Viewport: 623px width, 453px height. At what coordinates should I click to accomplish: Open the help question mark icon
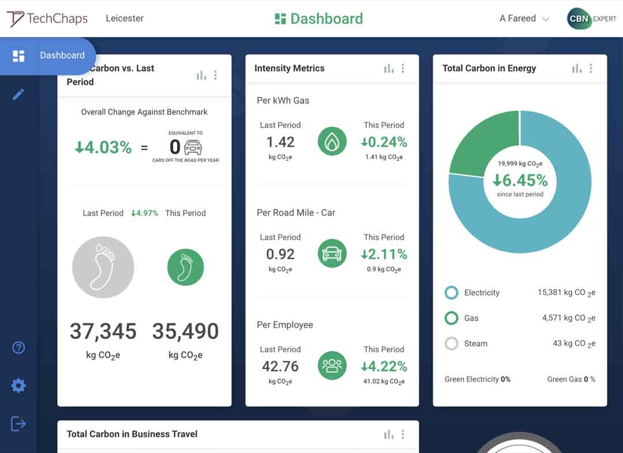(x=18, y=348)
